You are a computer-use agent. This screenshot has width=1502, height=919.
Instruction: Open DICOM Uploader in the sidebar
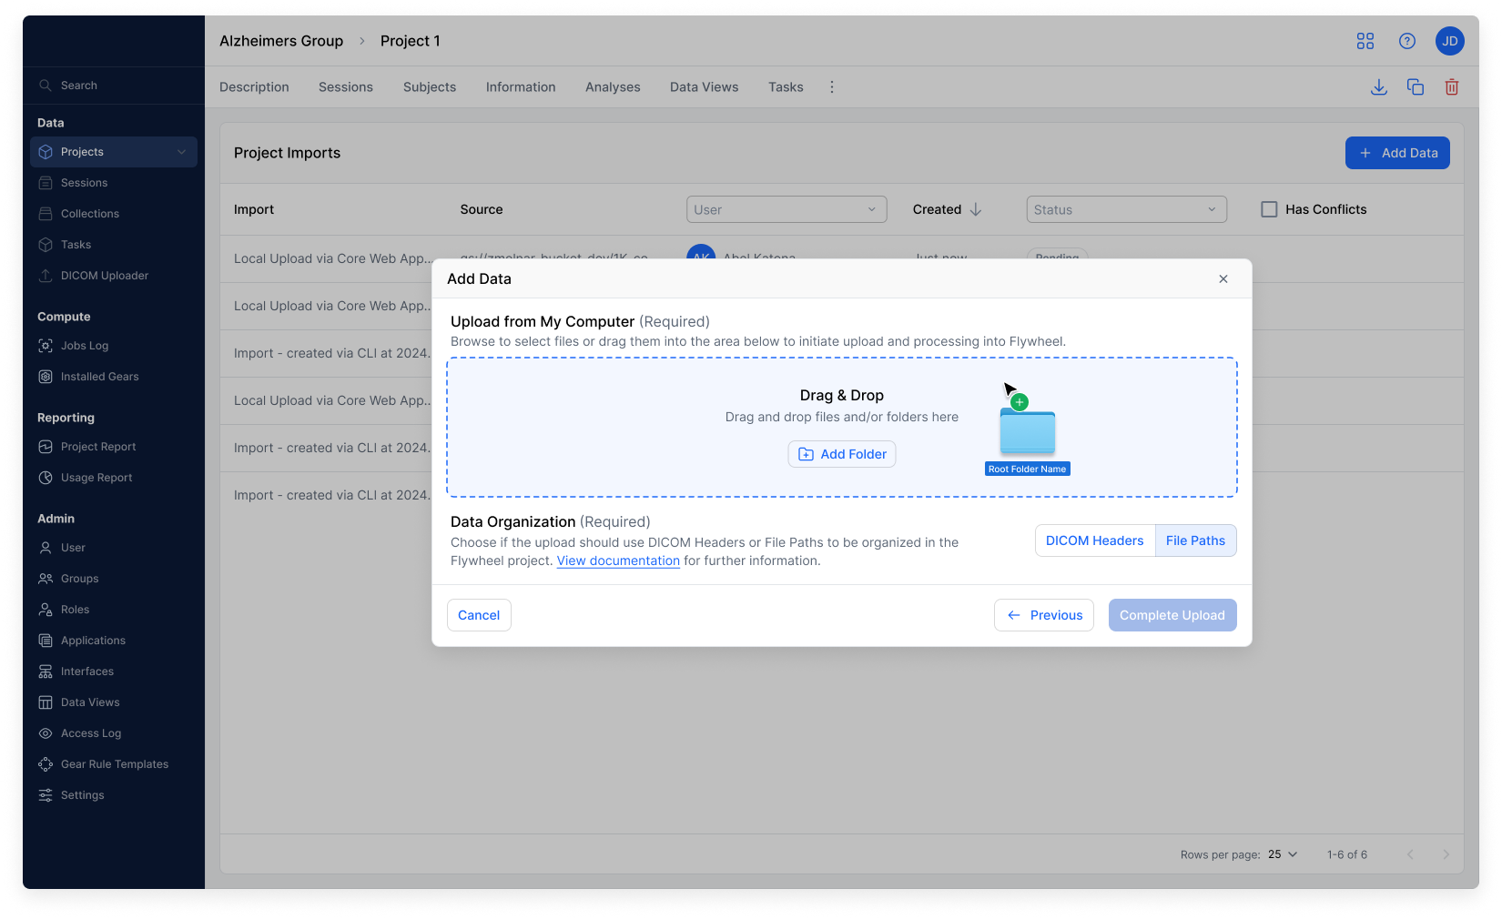114,276
